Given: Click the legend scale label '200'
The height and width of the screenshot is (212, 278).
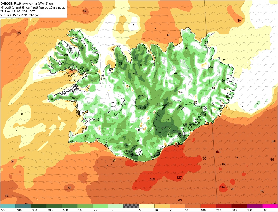Looking at the screenshot, I should [x=219, y=210].
